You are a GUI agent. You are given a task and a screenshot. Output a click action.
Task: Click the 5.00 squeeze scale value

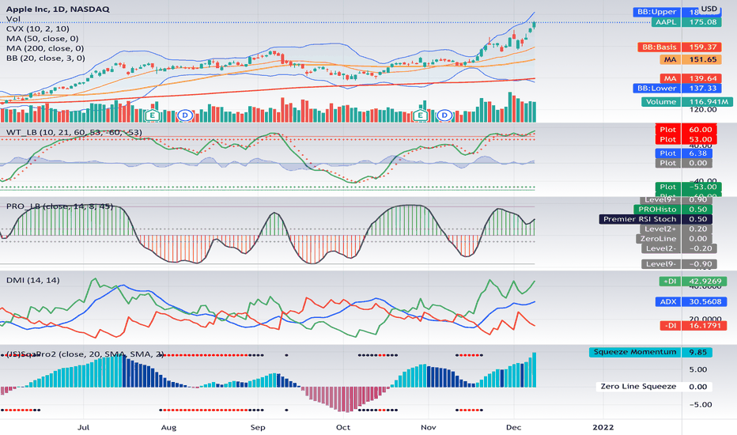[x=698, y=369]
